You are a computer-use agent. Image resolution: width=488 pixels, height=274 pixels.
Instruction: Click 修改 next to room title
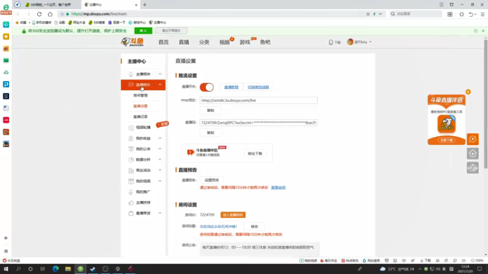(x=254, y=227)
